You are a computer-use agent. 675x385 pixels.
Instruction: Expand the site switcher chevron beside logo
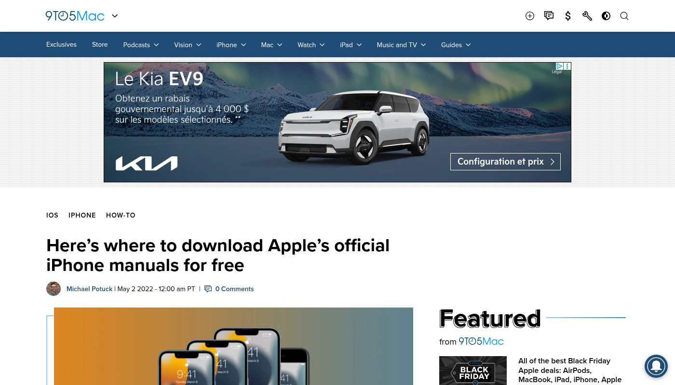(x=115, y=16)
